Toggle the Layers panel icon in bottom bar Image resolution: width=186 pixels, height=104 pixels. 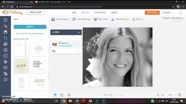pyautogui.click(x=55, y=95)
